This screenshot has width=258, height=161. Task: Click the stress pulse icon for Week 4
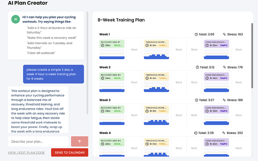tap(224, 133)
